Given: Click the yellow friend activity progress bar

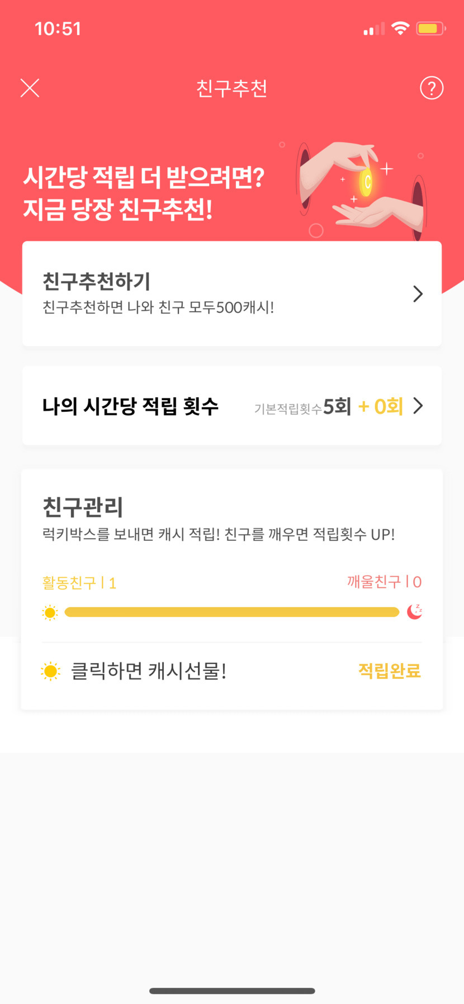Looking at the screenshot, I should coord(231,612).
